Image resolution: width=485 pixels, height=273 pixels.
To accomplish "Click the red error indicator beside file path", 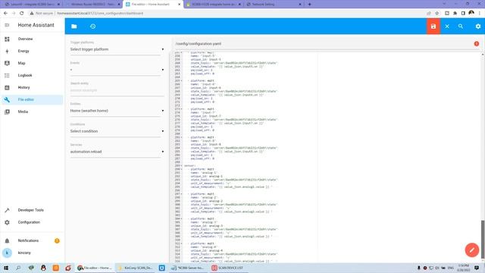I will (x=477, y=44).
